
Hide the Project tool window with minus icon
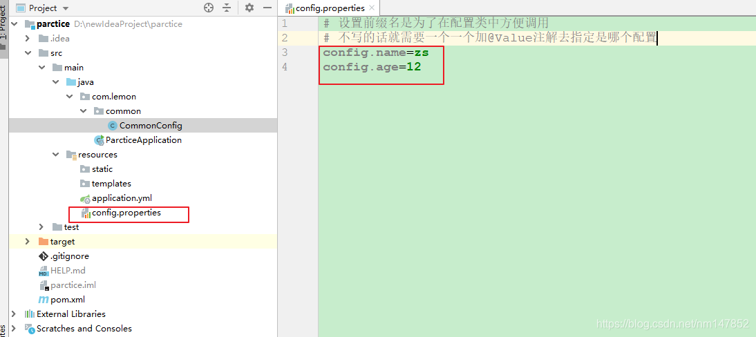[266, 8]
